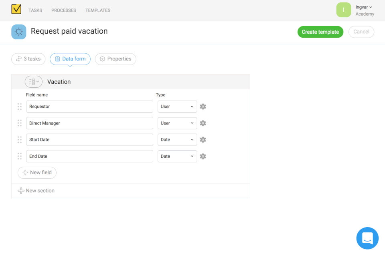385x256 pixels.
Task: Click the Ingvar user avatar
Action: [x=344, y=10]
